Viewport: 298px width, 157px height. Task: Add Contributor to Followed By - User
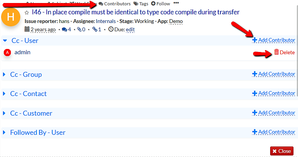[x=274, y=132]
